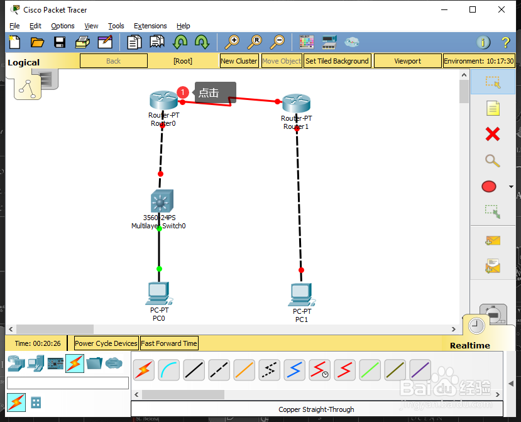Click the New file icon
Screen dimensions: 521x422
[14, 42]
